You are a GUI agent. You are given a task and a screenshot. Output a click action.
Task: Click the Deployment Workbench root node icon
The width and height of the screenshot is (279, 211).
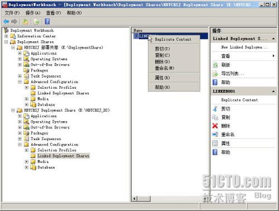coord(6,30)
